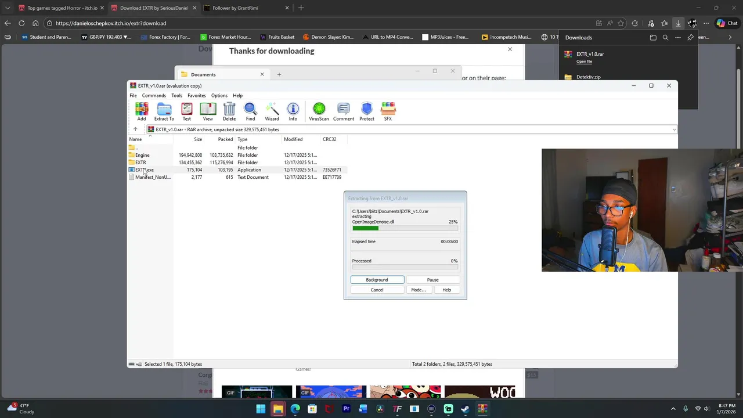This screenshot has width=743, height=418.
Task: Click Help in the extraction dialog
Action: 446,290
